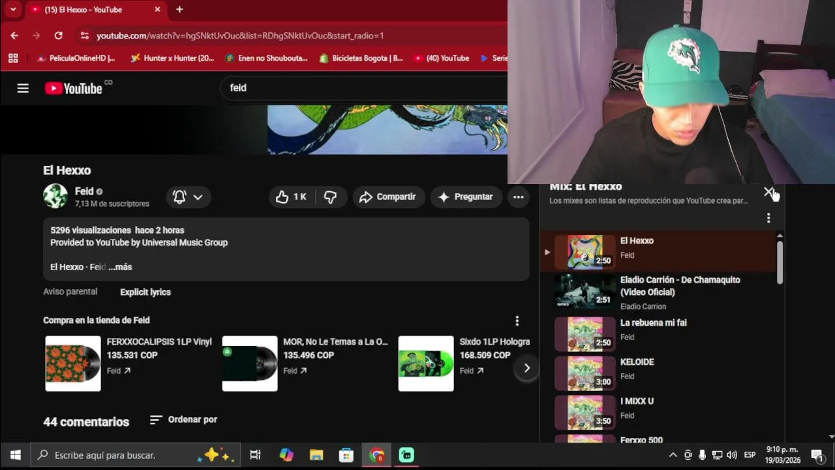
Task: Click the browser back arrow
Action: pyautogui.click(x=14, y=36)
